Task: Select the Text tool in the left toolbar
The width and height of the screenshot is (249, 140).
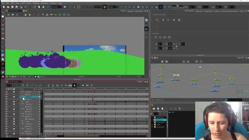Action: 3,30
